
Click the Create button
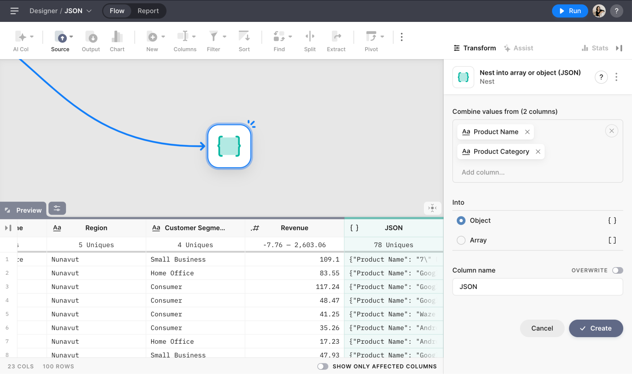(x=595, y=328)
